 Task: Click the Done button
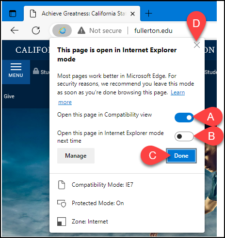point(181,156)
